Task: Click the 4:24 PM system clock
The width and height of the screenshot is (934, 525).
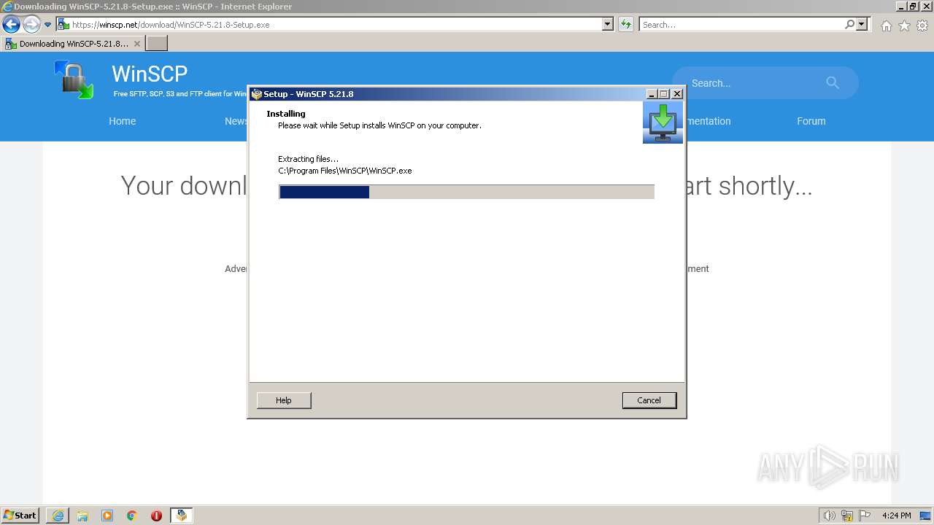Action: point(896,516)
